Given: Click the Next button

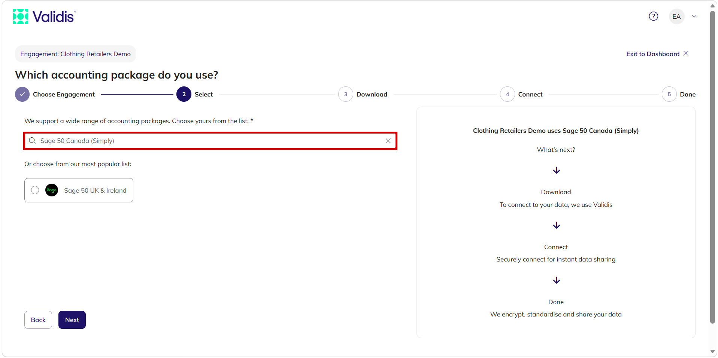Looking at the screenshot, I should [72, 320].
